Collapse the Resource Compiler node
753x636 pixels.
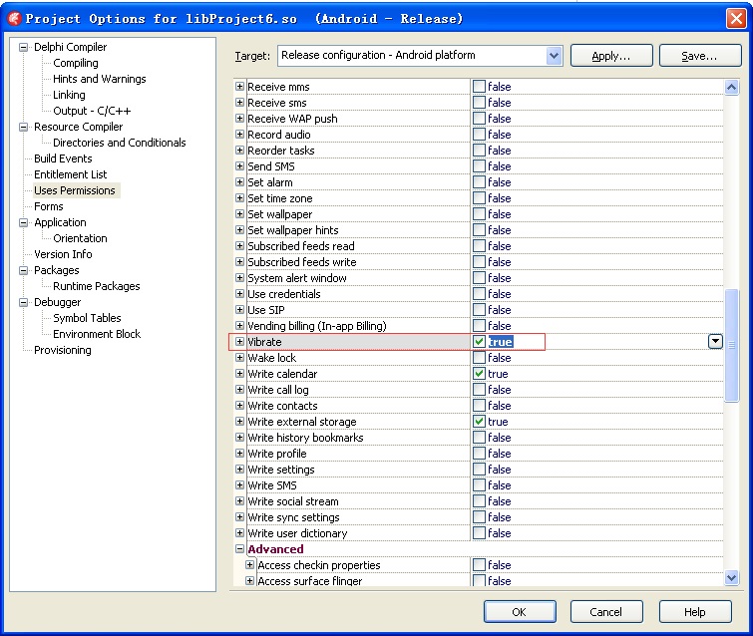click(x=23, y=127)
